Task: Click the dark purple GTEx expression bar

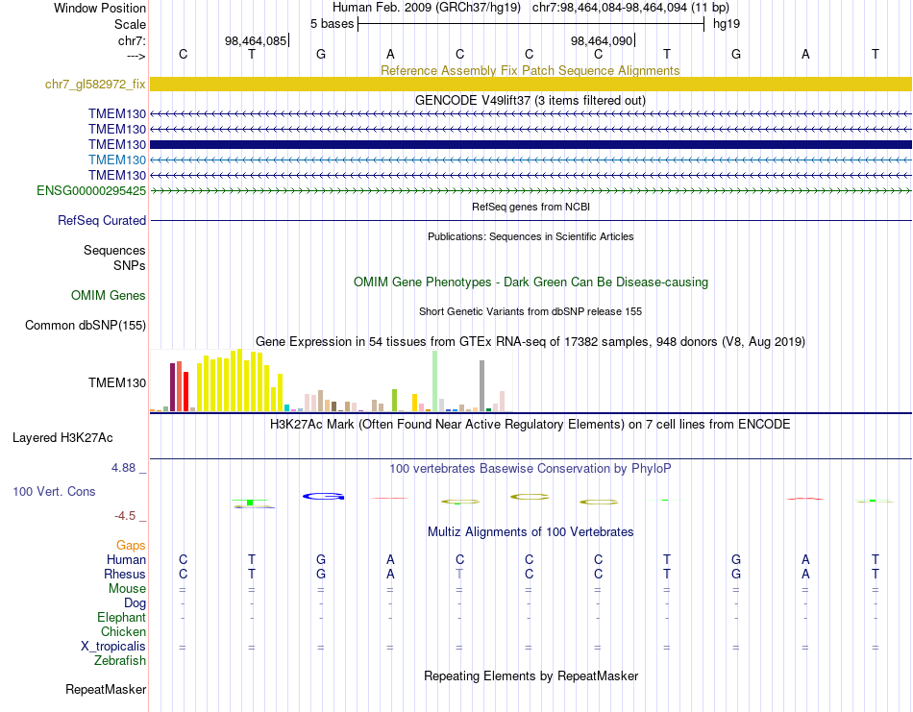Action: pos(172,387)
